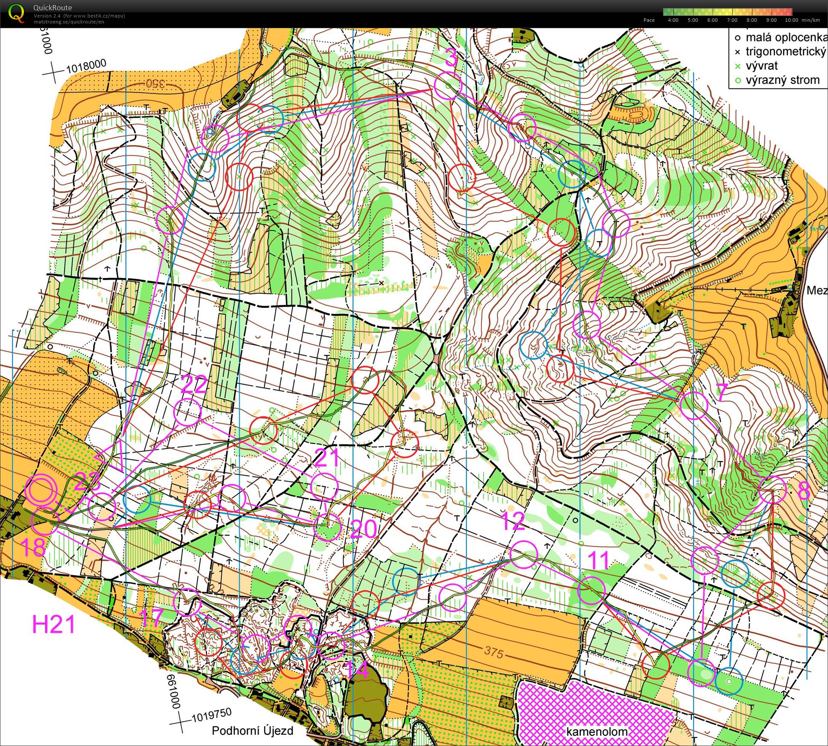Click the H21 course class label

(x=54, y=625)
